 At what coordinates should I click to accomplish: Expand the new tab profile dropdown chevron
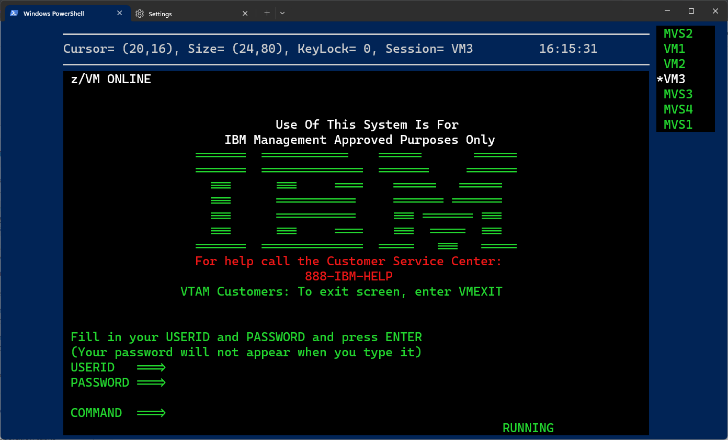(x=282, y=13)
